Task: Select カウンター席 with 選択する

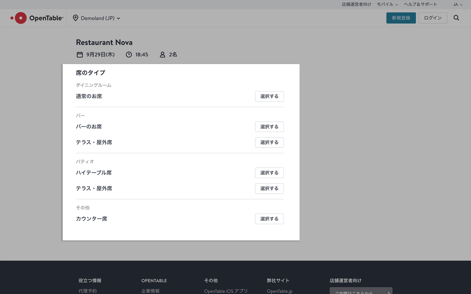Action: [269, 219]
